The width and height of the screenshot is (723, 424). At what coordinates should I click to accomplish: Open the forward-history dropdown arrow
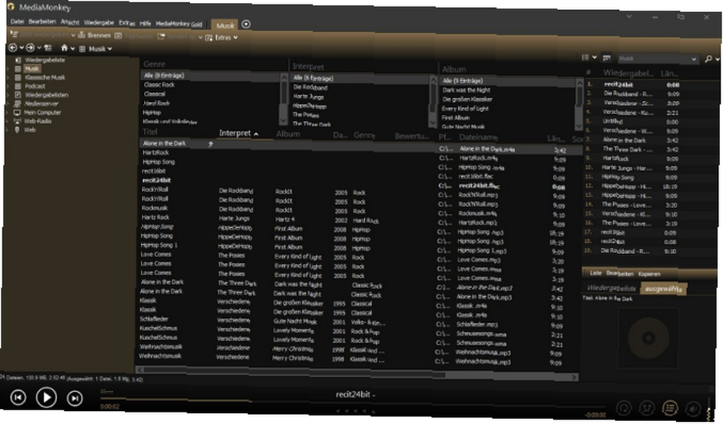click(x=39, y=48)
